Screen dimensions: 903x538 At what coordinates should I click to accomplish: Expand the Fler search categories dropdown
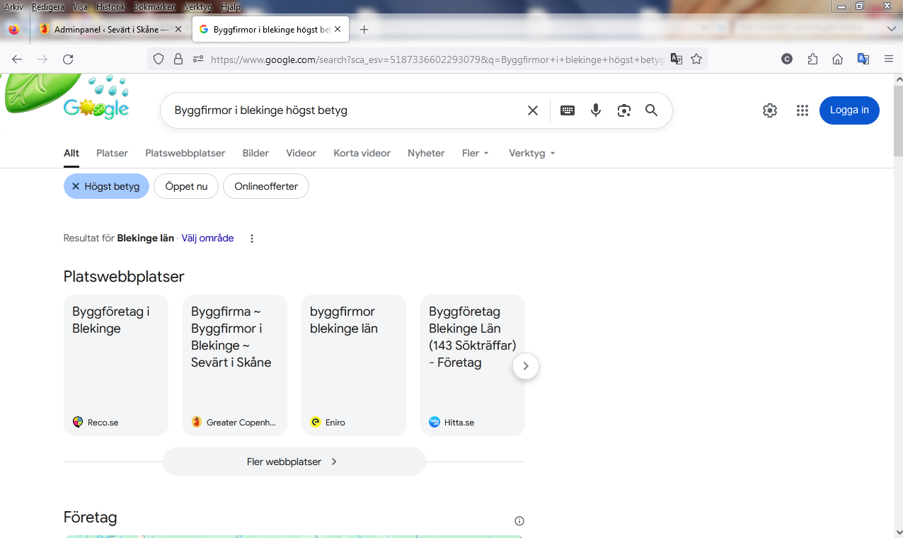[x=476, y=153]
